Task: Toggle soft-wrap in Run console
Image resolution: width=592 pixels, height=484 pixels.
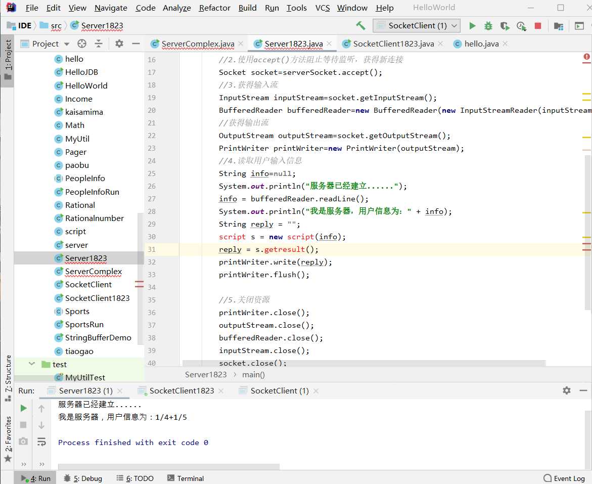Action: coord(41,442)
